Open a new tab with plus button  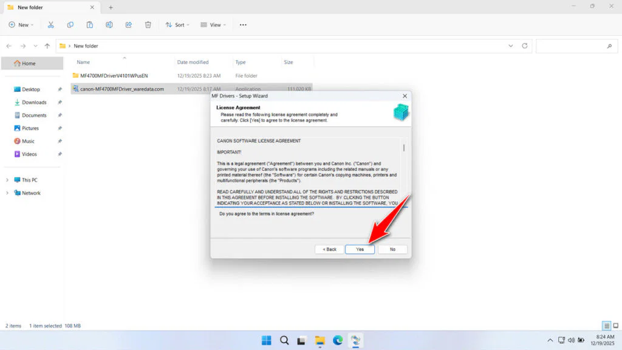point(111,7)
